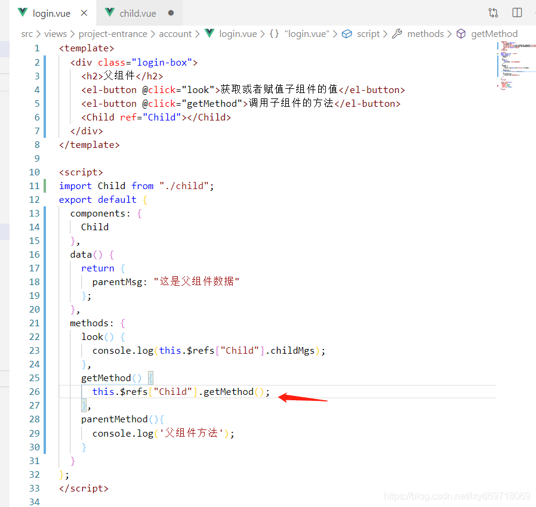
Task: Click the minimap code overview
Action: 516,66
